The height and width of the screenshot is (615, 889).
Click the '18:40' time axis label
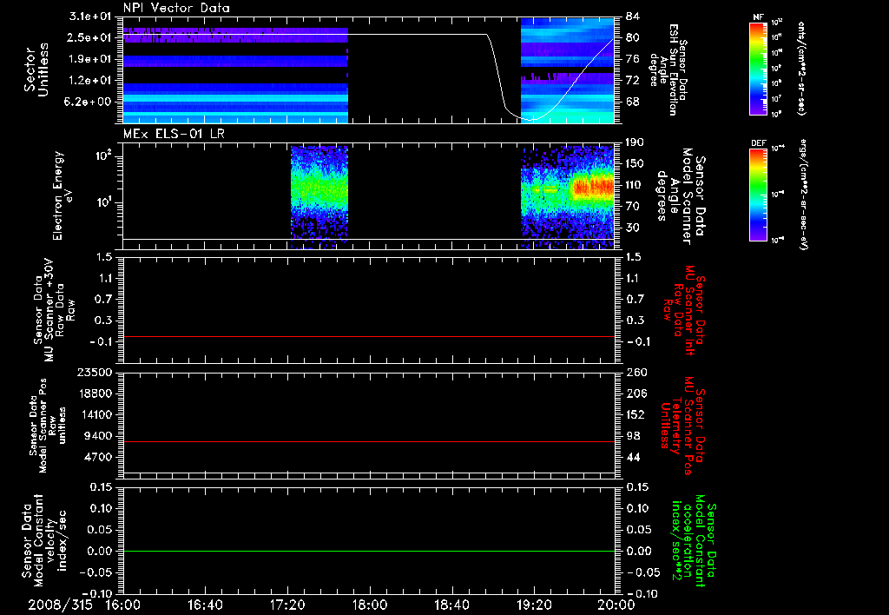point(451,605)
